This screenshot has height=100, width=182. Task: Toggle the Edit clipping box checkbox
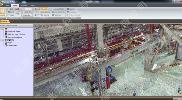(9, 9)
